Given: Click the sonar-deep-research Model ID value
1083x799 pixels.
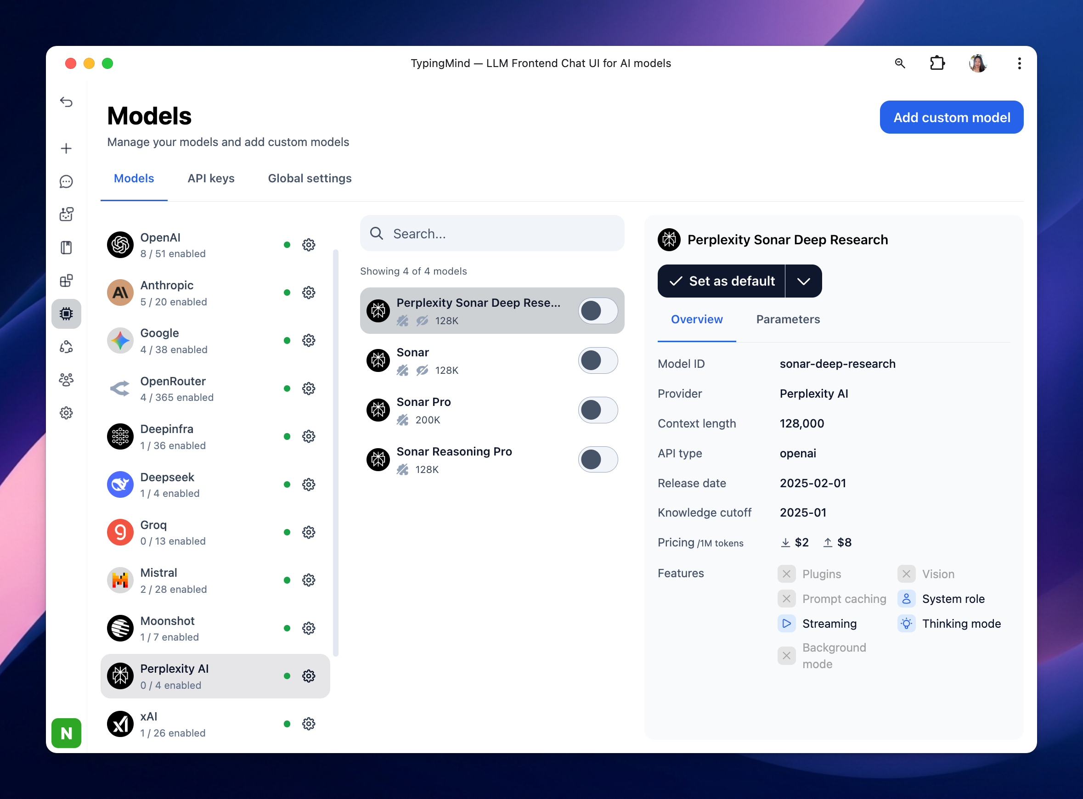Looking at the screenshot, I should click(837, 364).
